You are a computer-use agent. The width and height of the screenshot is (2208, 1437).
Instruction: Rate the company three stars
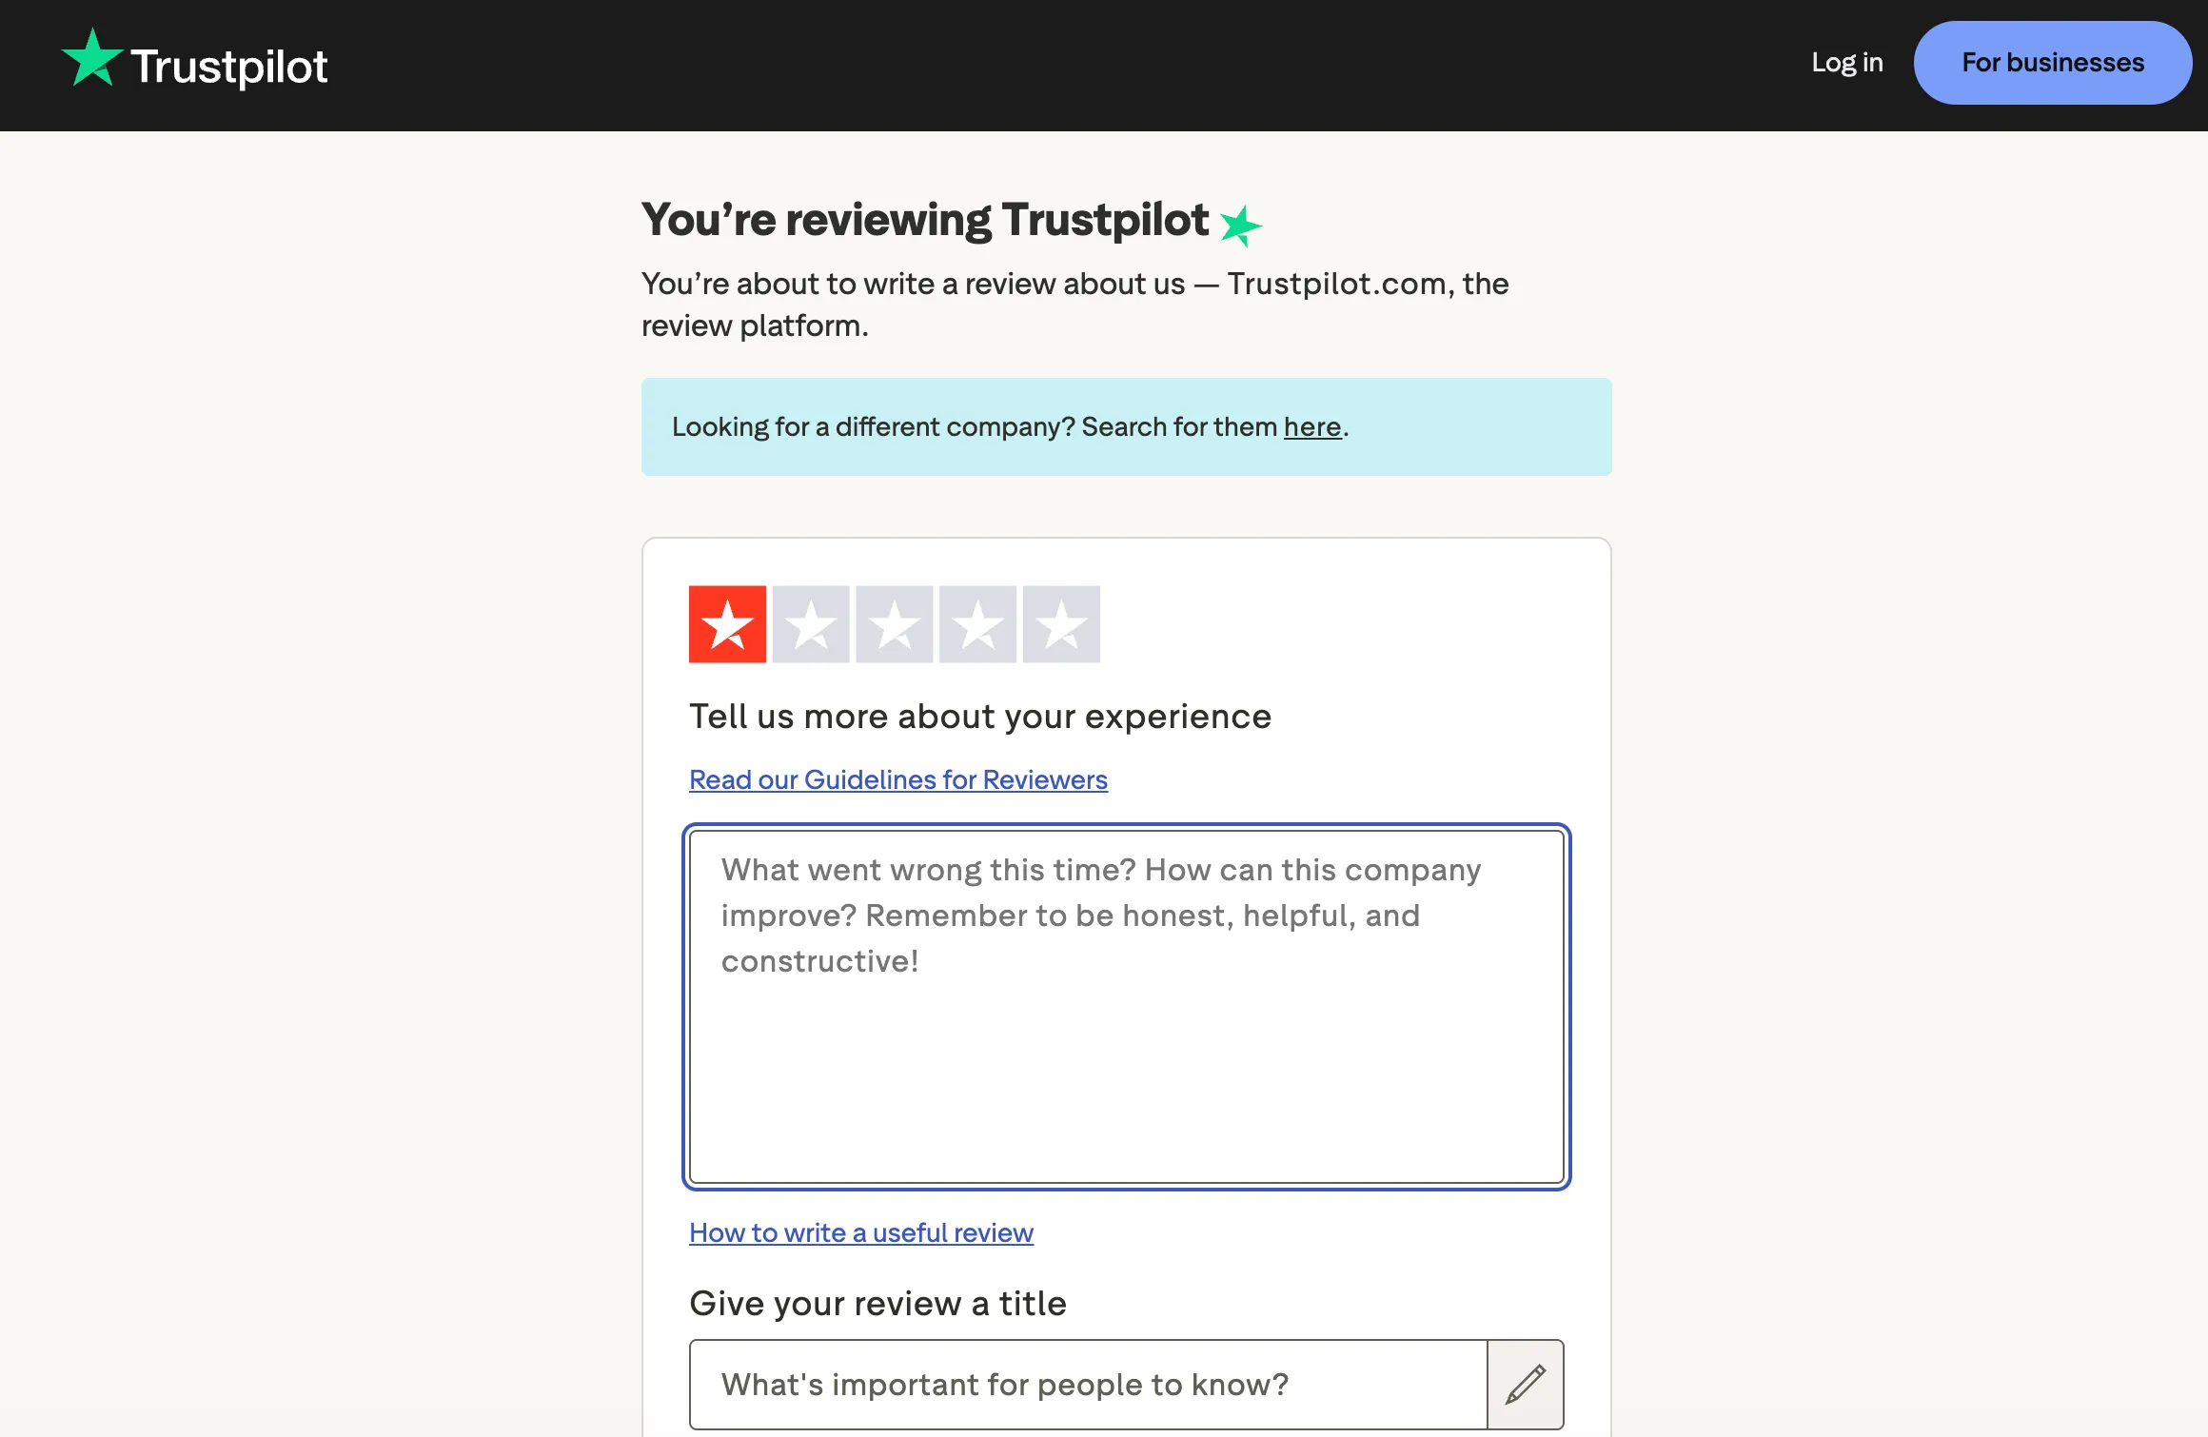[x=894, y=624]
